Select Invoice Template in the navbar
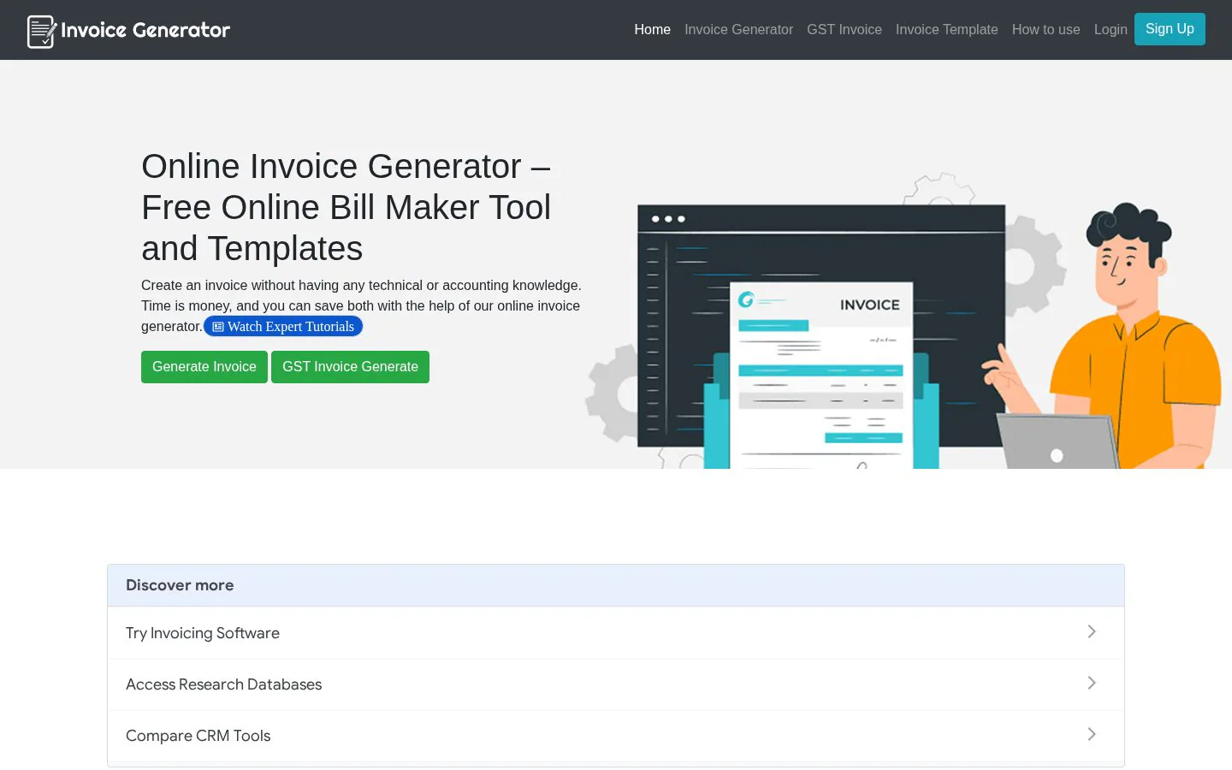The height and width of the screenshot is (770, 1232). (947, 30)
